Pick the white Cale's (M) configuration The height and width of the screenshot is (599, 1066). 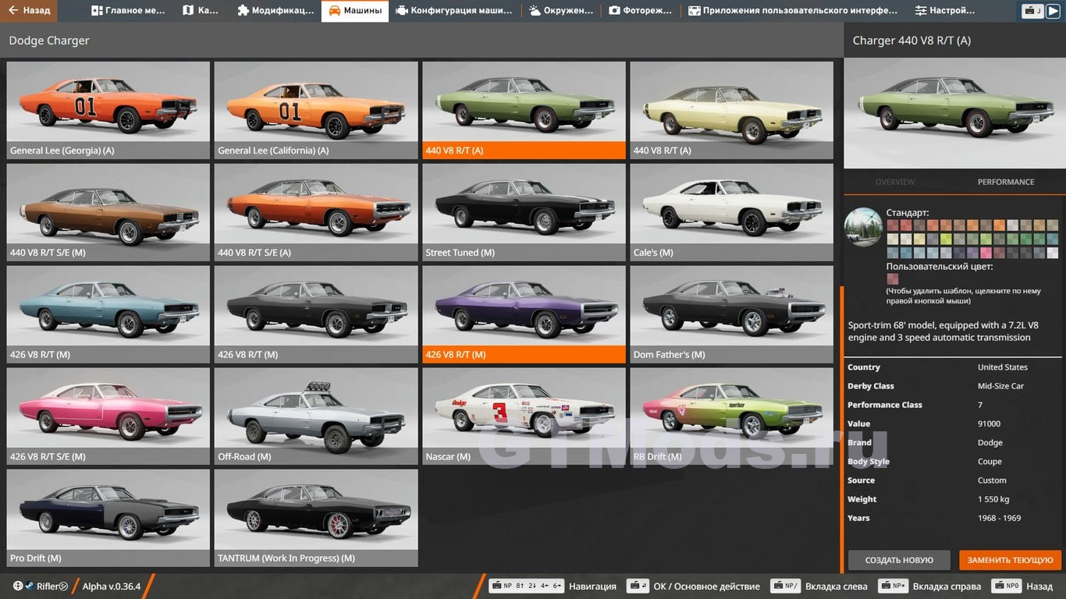coord(731,212)
